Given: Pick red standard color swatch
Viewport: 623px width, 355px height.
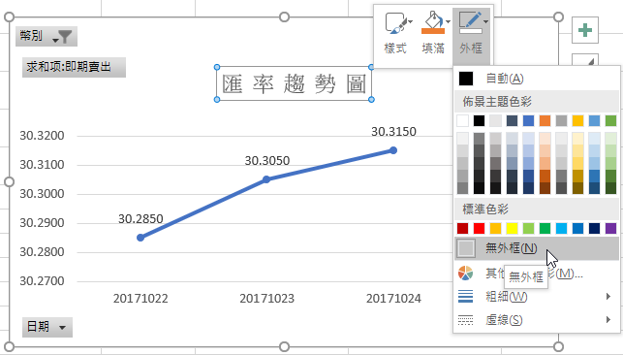Looking at the screenshot, I should tap(480, 228).
